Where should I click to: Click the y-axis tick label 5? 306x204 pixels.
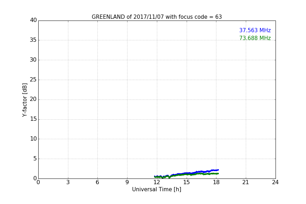coord(35,159)
